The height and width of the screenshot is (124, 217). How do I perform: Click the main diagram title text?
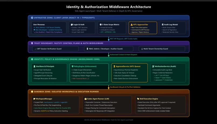(x=109, y=7)
